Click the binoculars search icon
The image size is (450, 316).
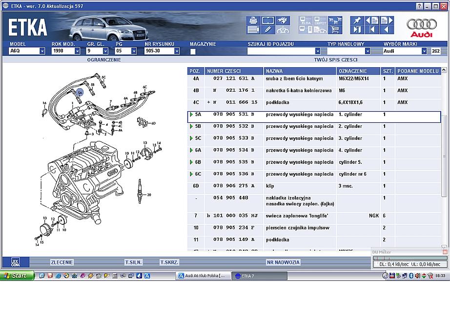pyautogui.click(x=283, y=20)
